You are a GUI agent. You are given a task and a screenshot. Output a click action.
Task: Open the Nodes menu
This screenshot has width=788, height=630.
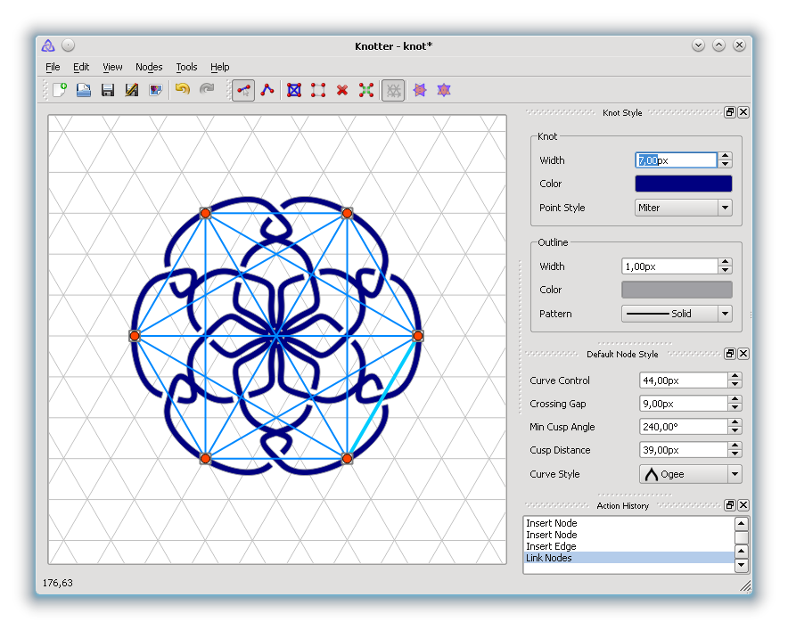(x=149, y=67)
